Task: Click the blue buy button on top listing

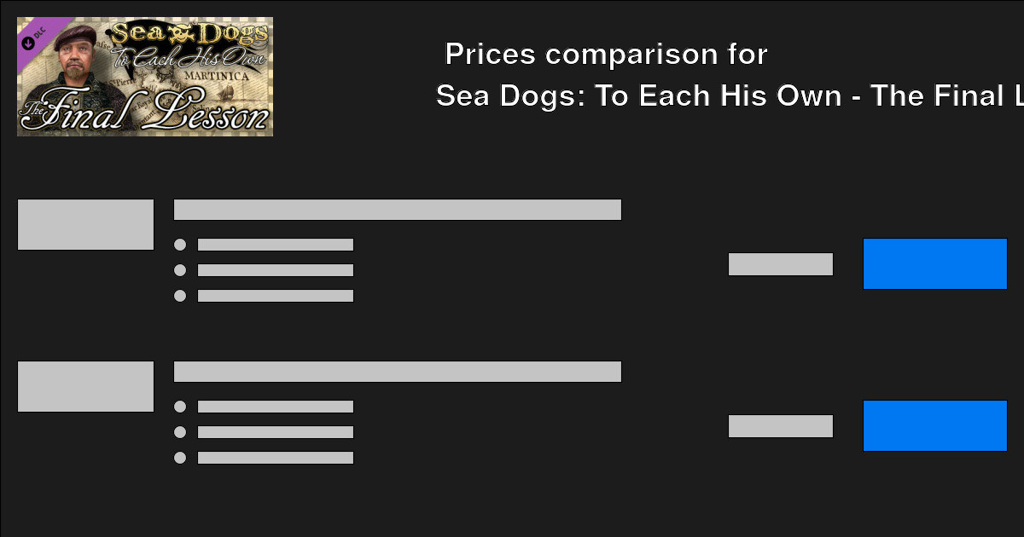Action: 935,264
